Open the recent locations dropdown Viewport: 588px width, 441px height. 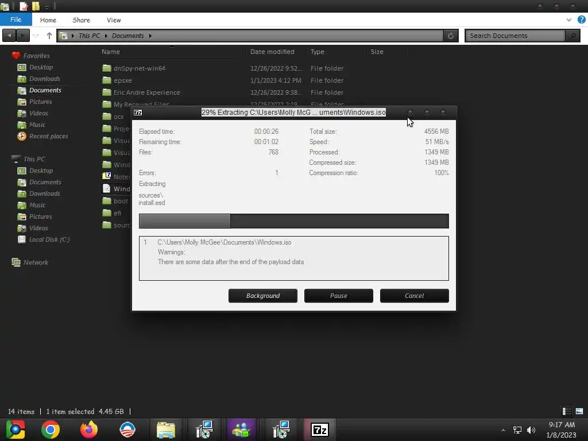point(36,36)
